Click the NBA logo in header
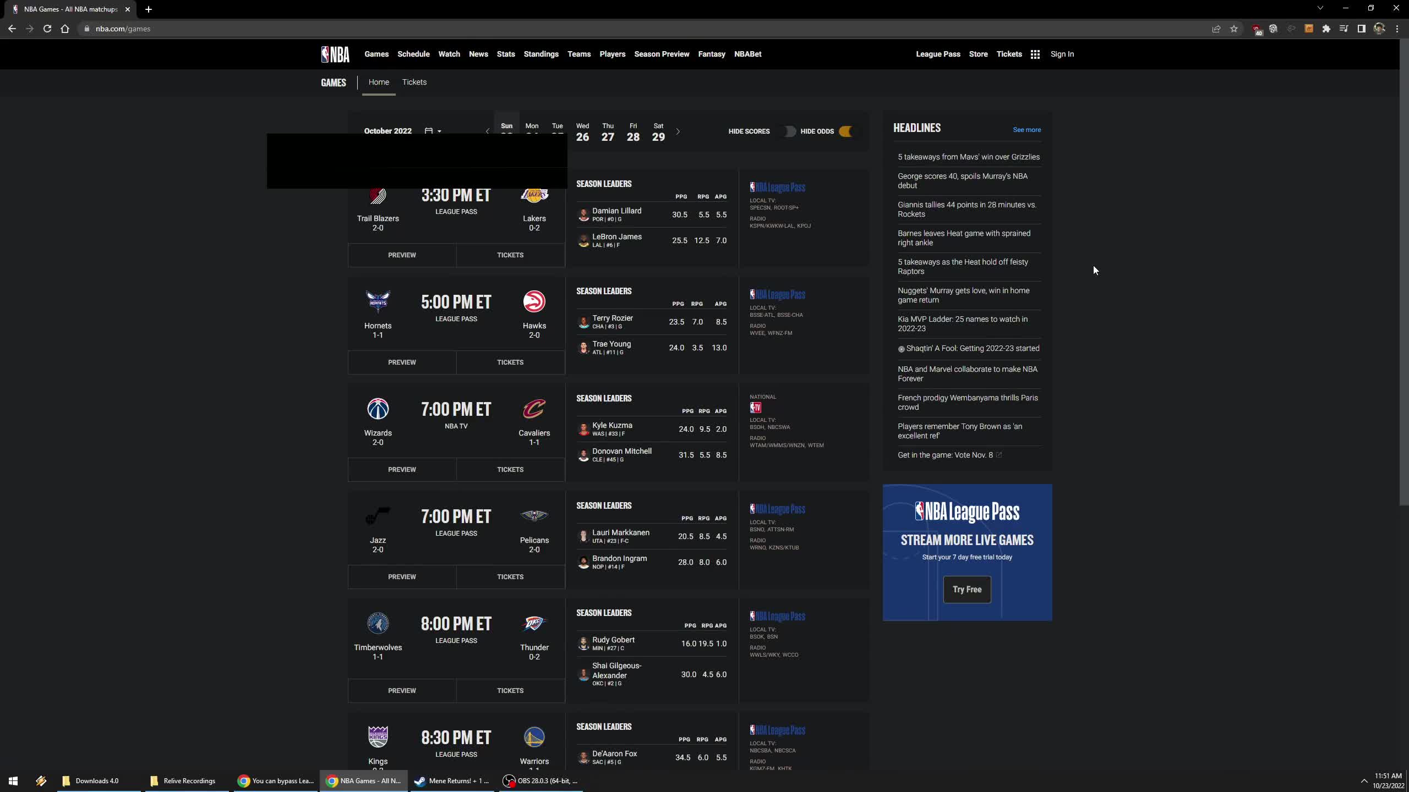The width and height of the screenshot is (1409, 792). click(x=335, y=54)
